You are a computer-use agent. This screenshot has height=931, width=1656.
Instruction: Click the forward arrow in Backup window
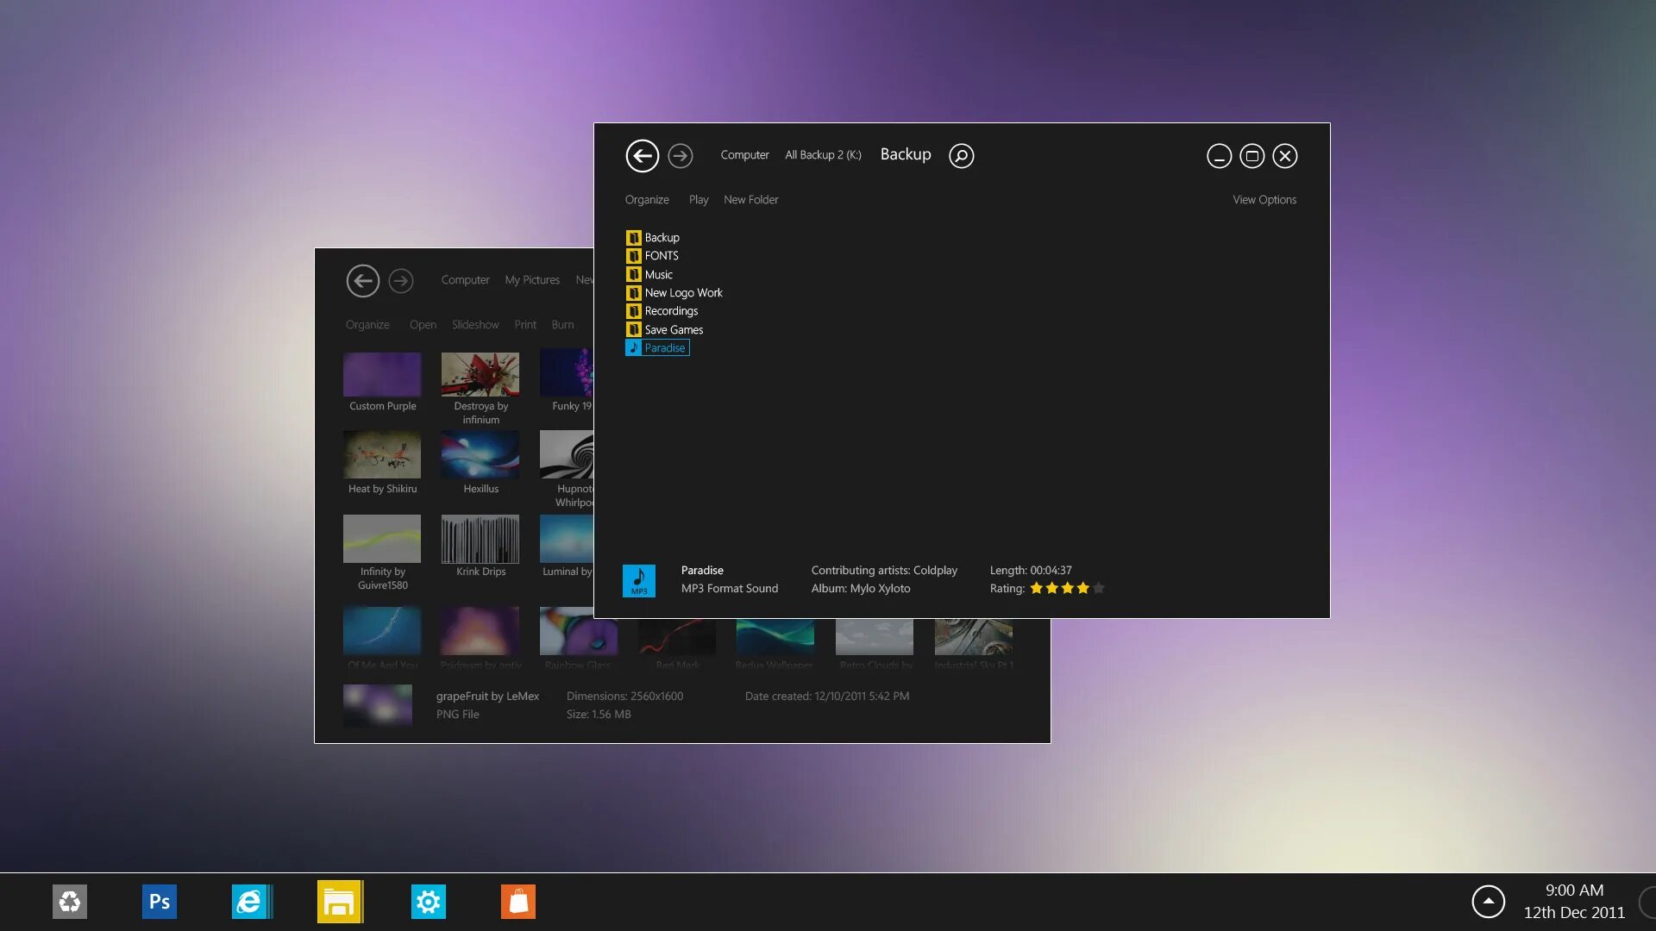(681, 156)
